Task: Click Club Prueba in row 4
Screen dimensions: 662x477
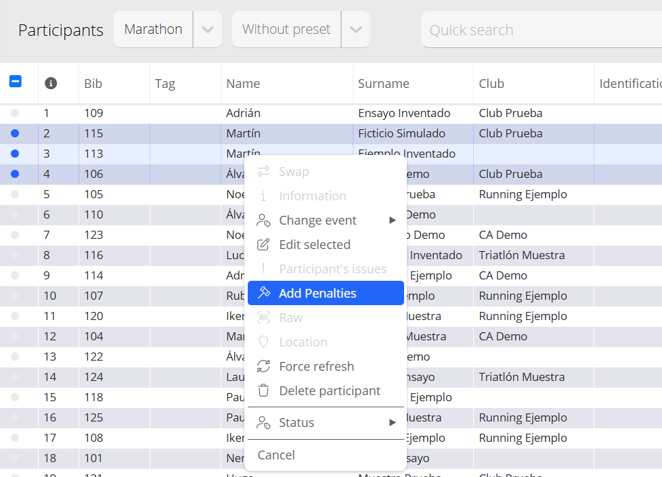Action: pyautogui.click(x=510, y=174)
